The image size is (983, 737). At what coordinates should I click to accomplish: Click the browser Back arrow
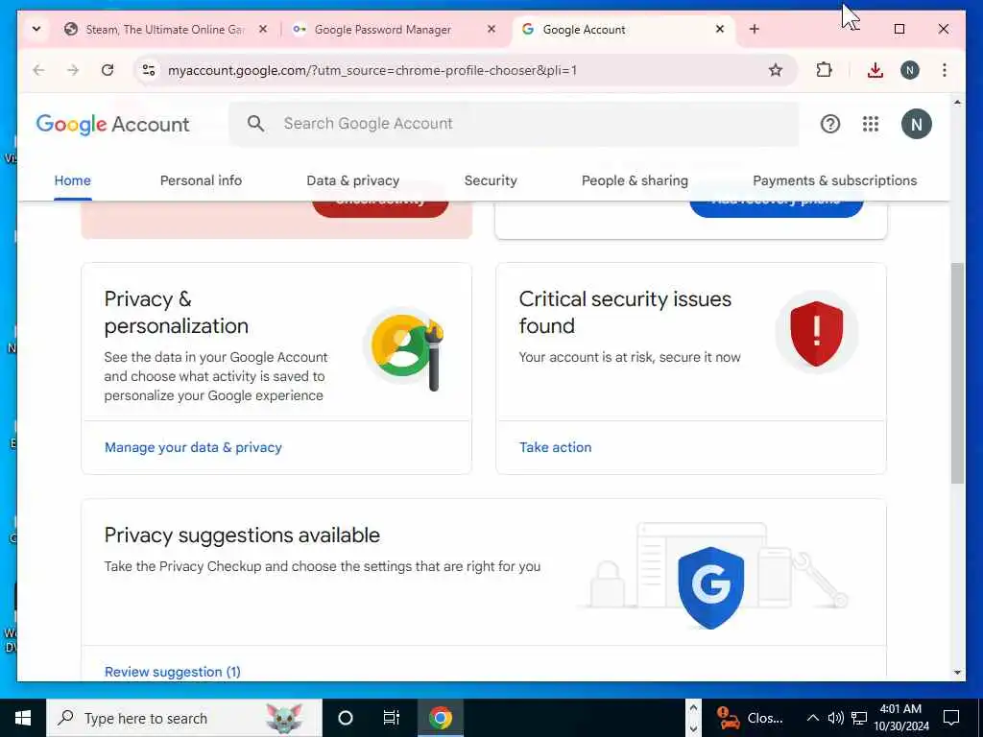tap(38, 70)
